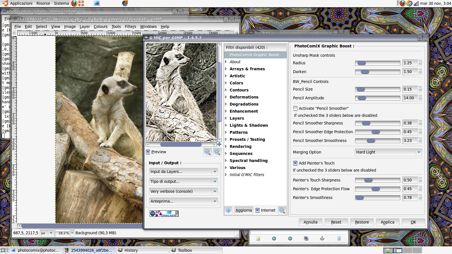Click the meerkat filter preview thumbnail
Image resolution: width=452 pixels, height=254 pixels.
point(181,92)
